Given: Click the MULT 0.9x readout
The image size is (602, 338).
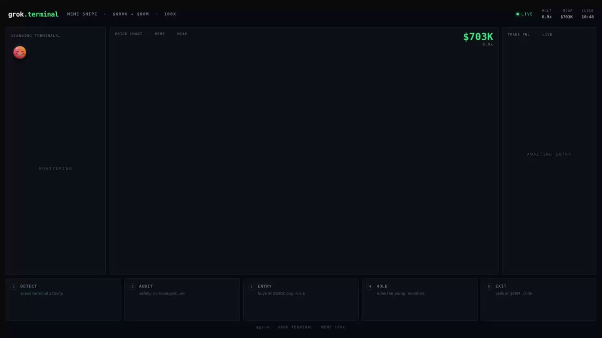Looking at the screenshot, I should (x=547, y=14).
